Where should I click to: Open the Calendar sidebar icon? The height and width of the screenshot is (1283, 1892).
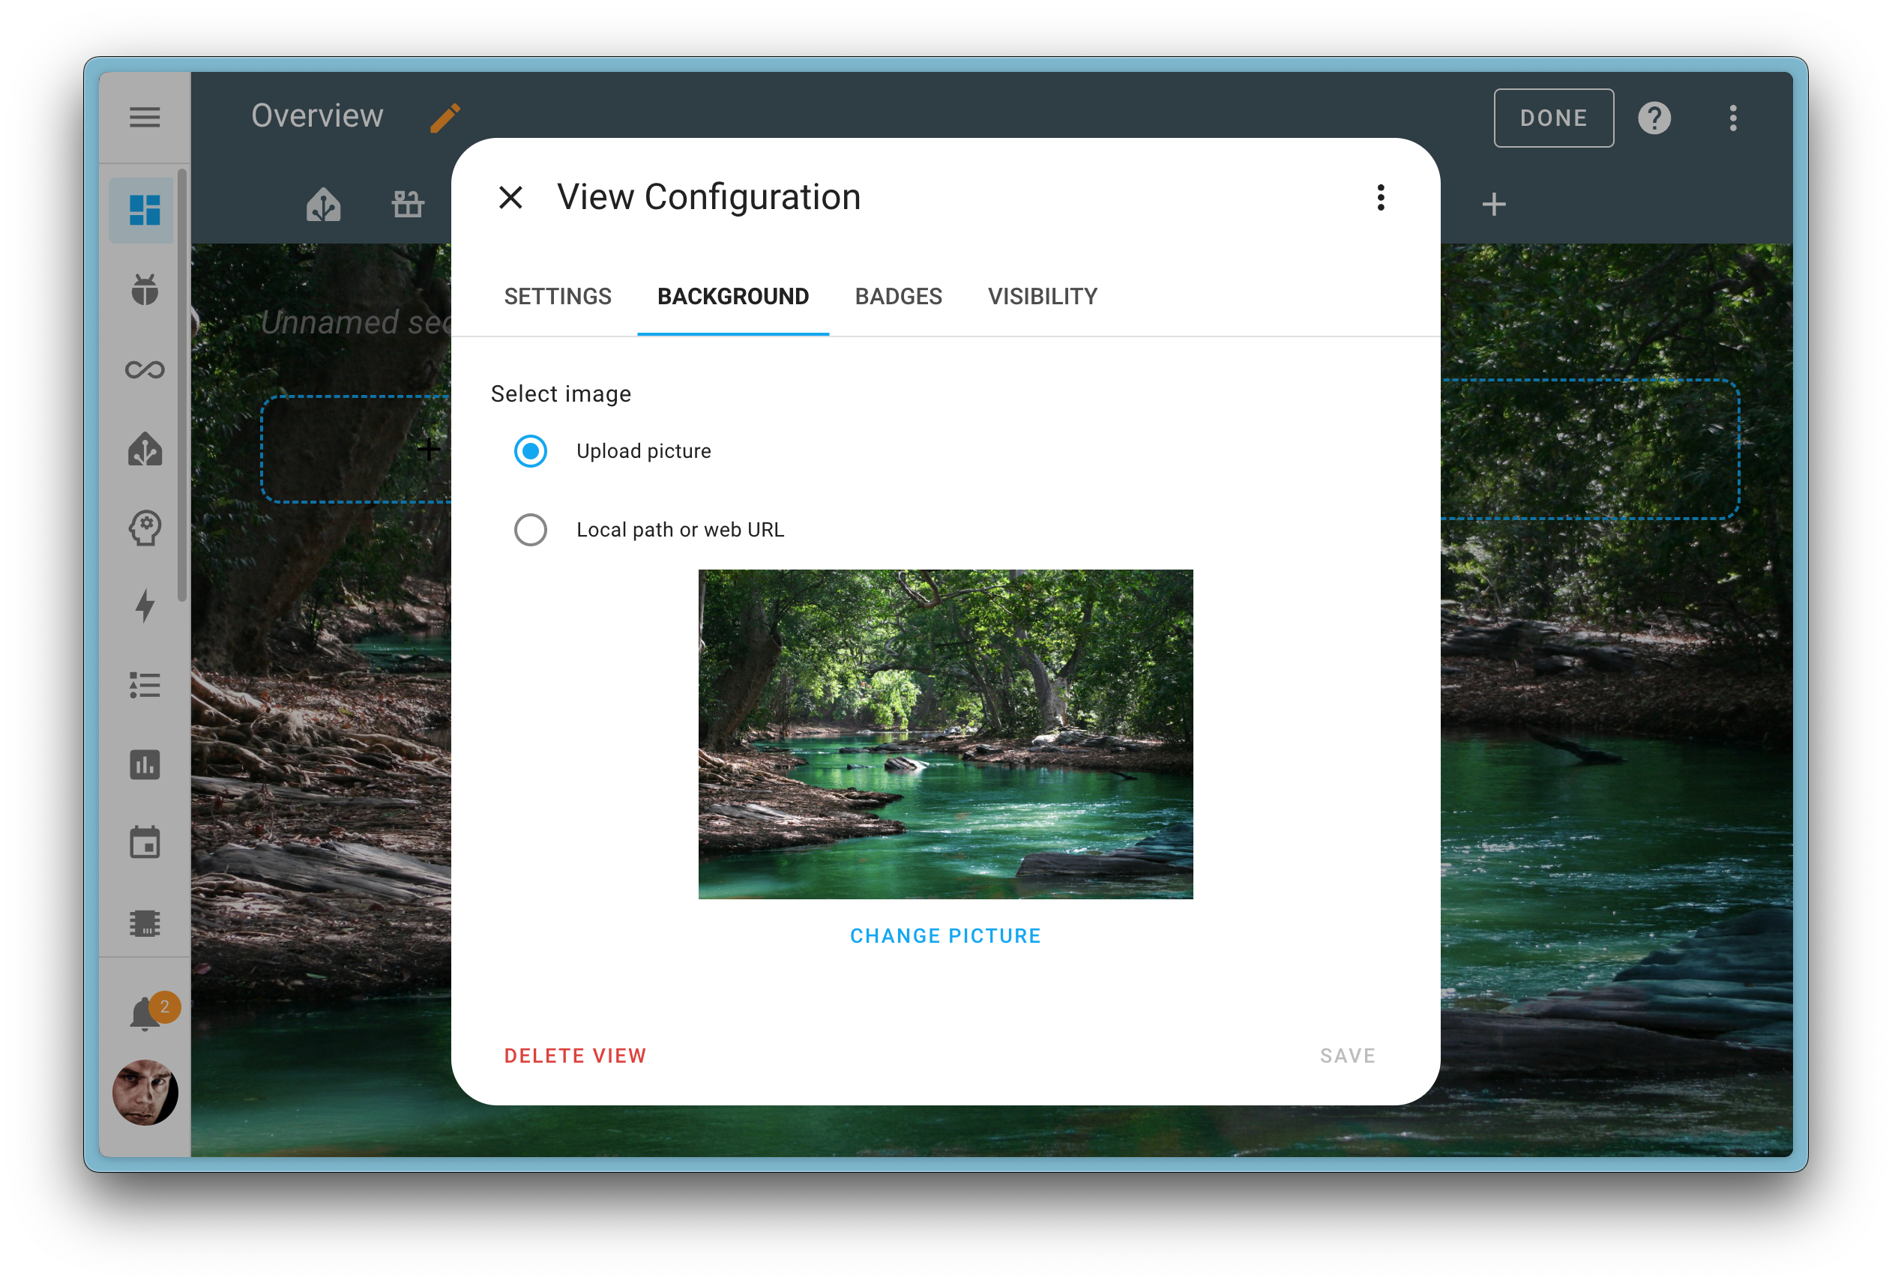point(144,843)
